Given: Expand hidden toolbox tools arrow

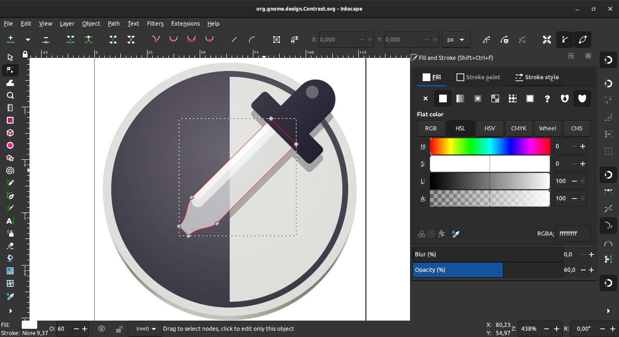Looking at the screenshot, I should 10,310.
